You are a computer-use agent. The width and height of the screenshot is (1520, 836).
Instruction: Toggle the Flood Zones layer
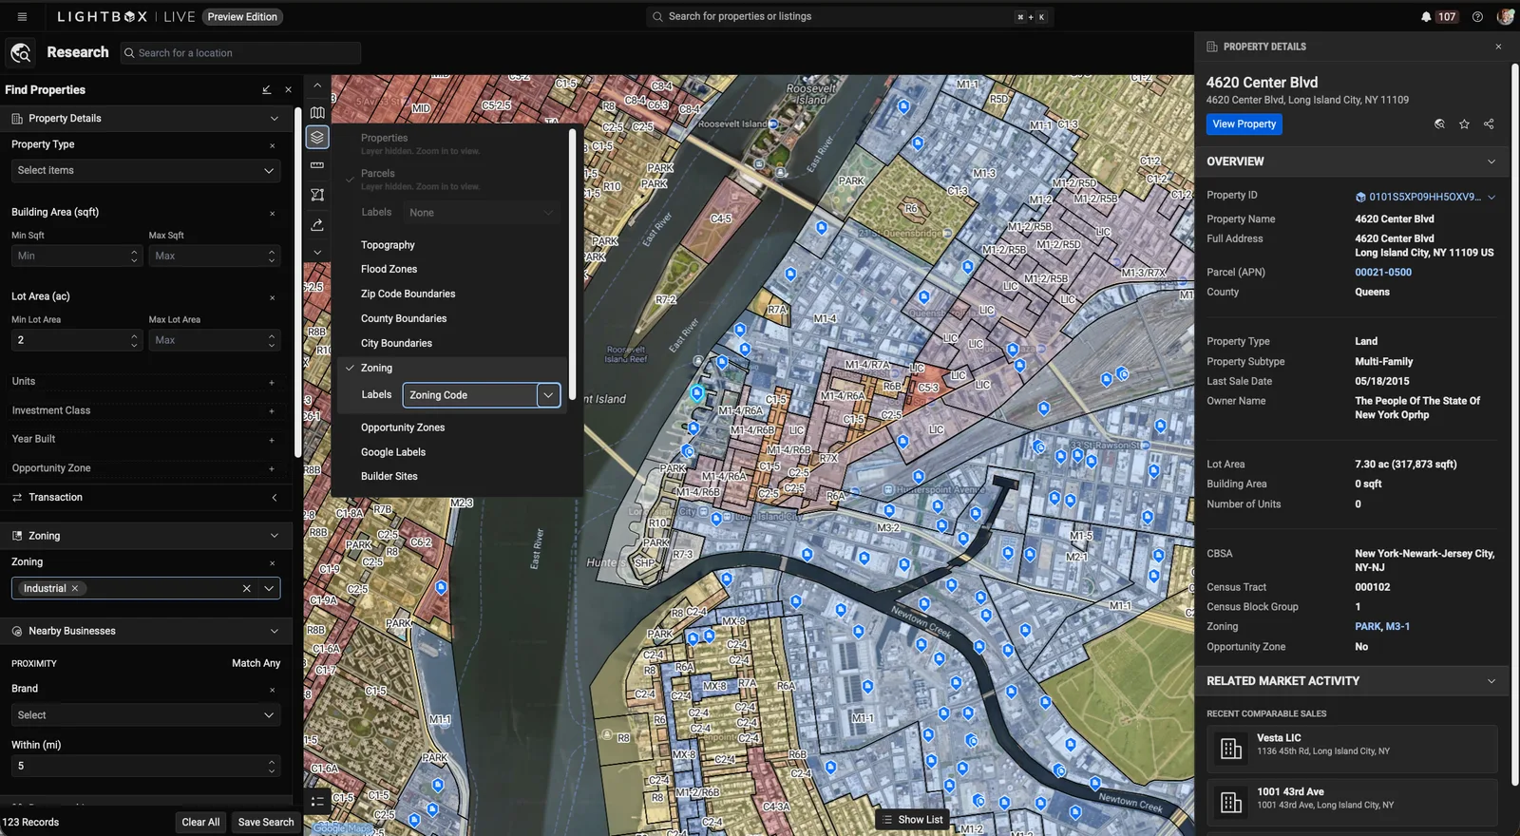click(389, 269)
